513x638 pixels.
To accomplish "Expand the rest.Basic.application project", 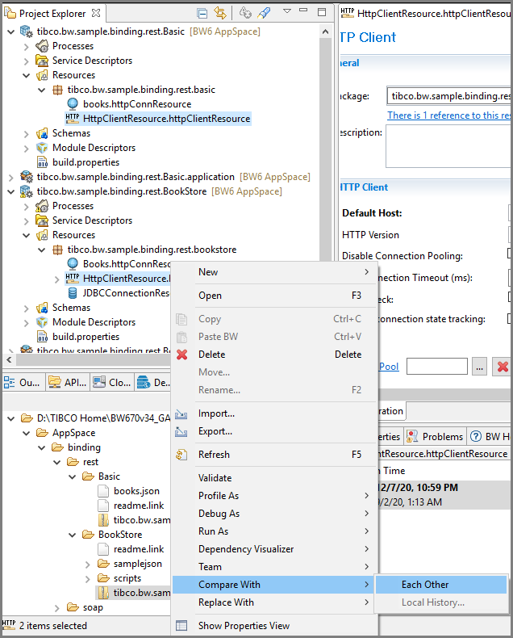I will (x=11, y=177).
